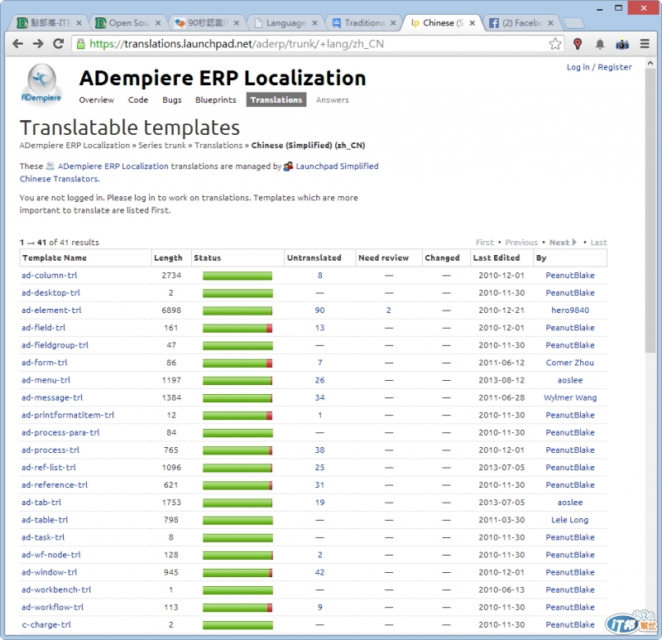Open the c-charge-trl template
Image resolution: width=662 pixels, height=640 pixels.
tap(46, 625)
